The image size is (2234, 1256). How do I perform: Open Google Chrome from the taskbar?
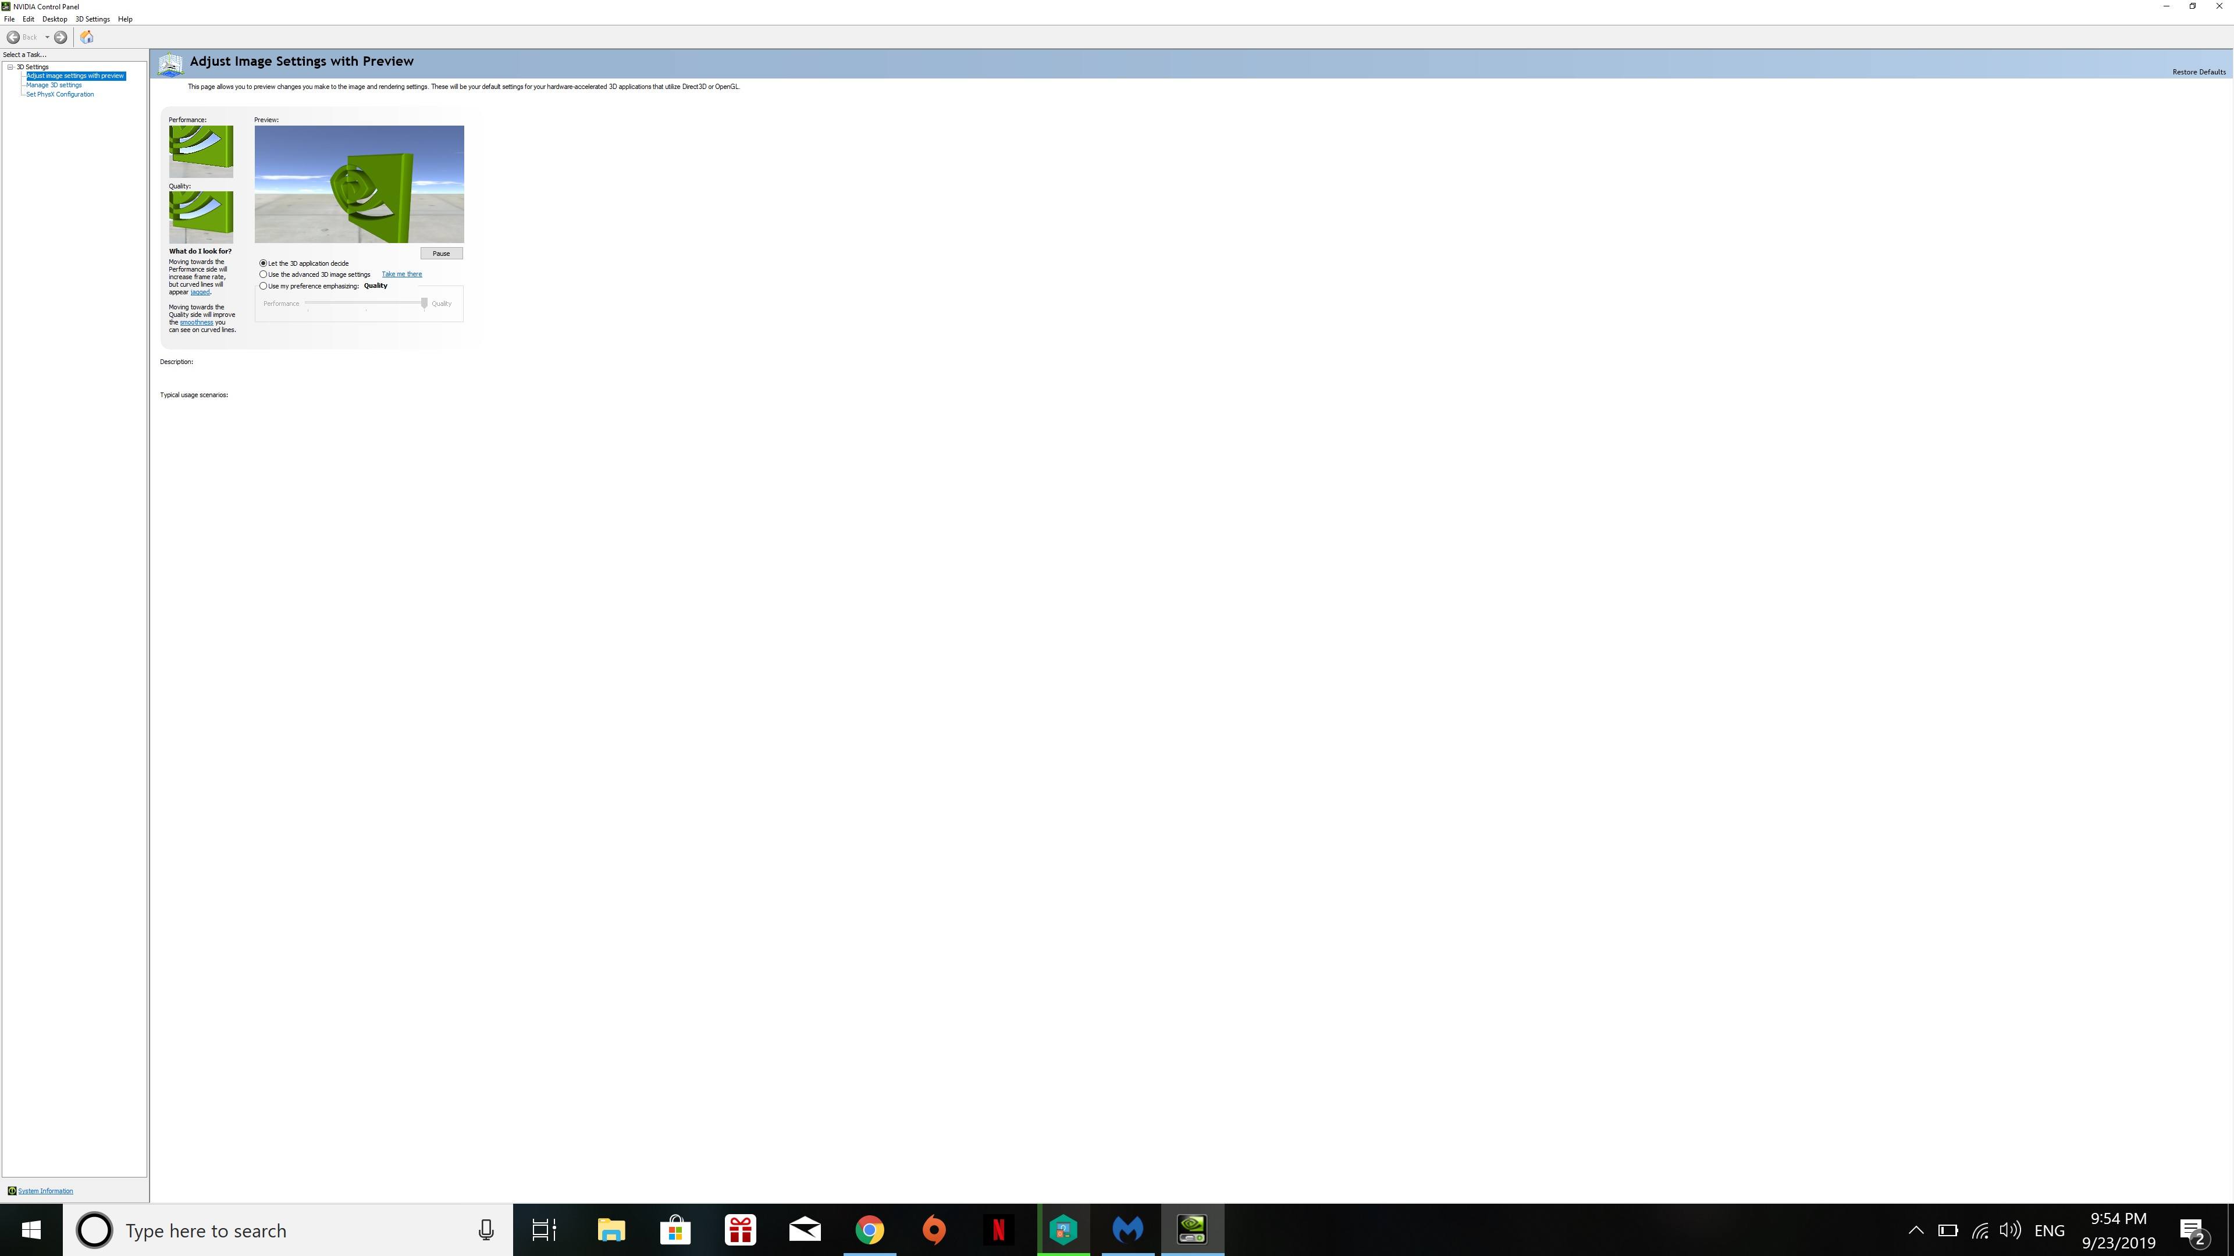(870, 1230)
